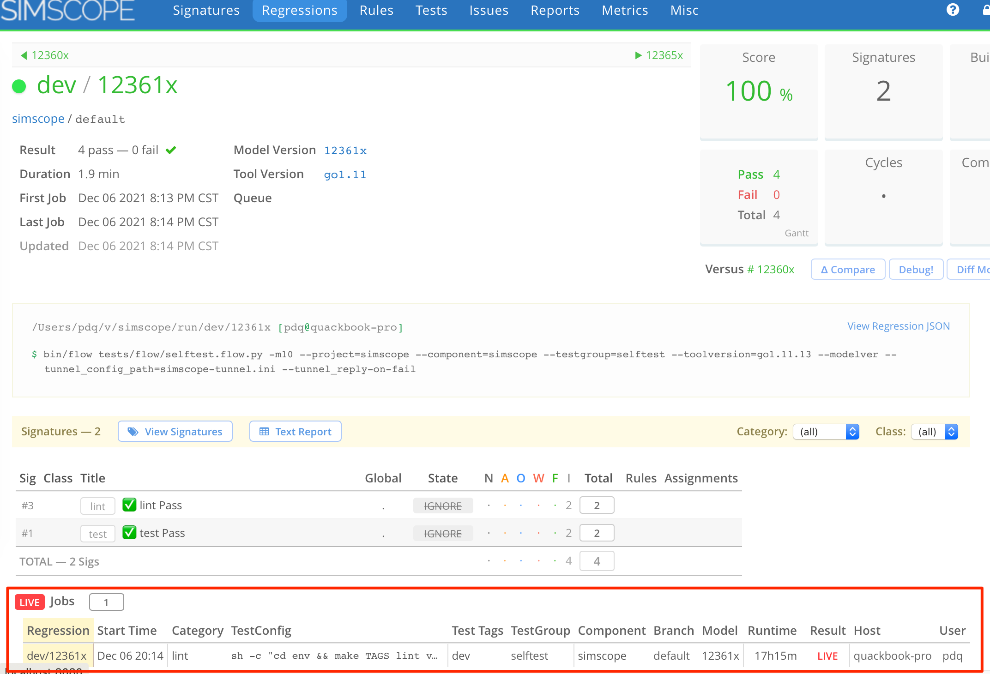Click the View Signatures button
The image size is (990, 674).
[175, 431]
